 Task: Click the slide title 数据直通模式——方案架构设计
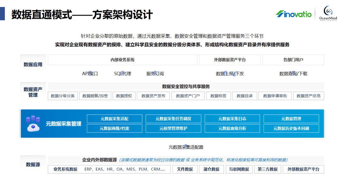click(82, 15)
